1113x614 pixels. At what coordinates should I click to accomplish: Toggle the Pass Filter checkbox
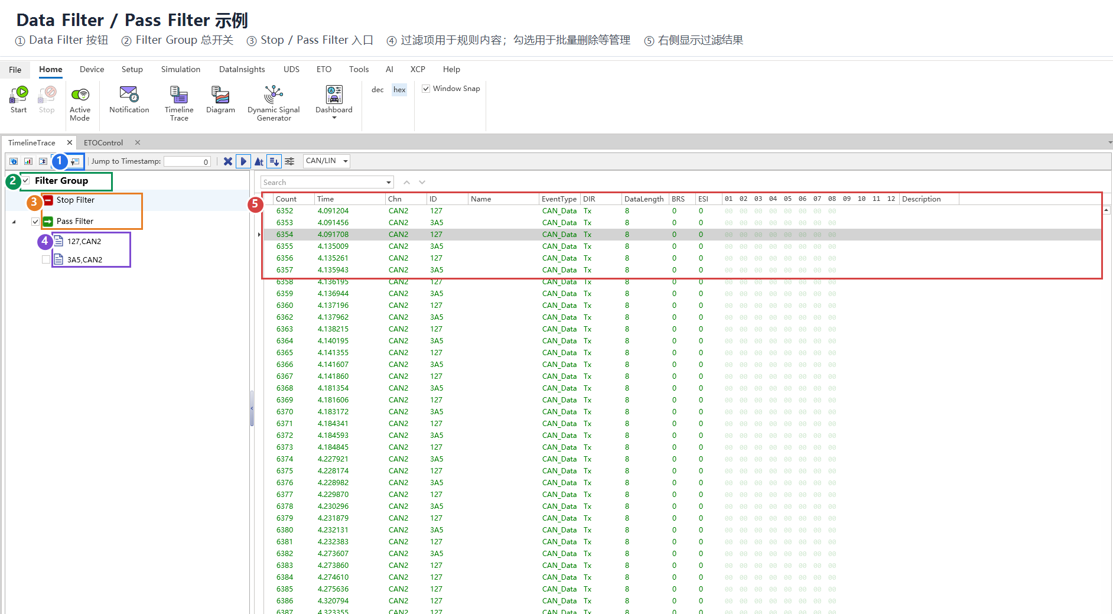pyautogui.click(x=35, y=222)
